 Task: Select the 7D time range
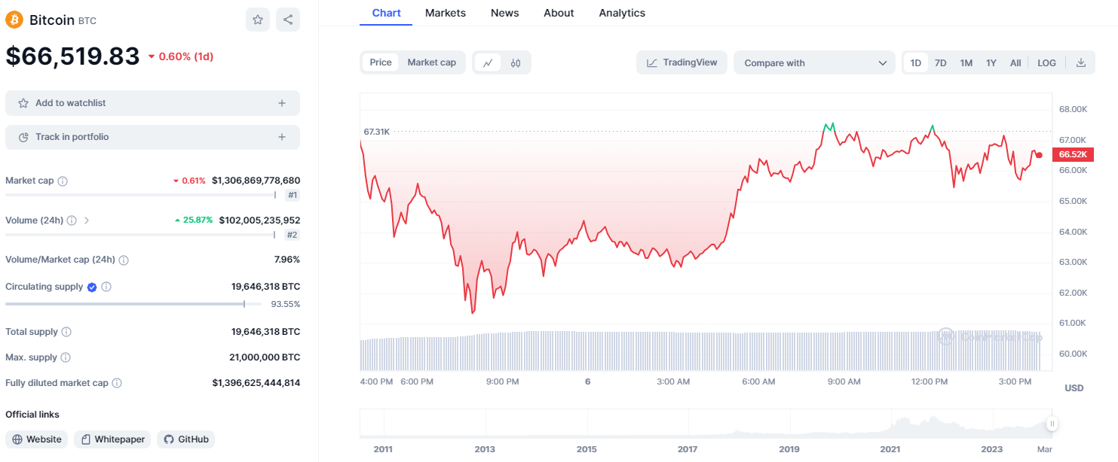click(x=940, y=63)
